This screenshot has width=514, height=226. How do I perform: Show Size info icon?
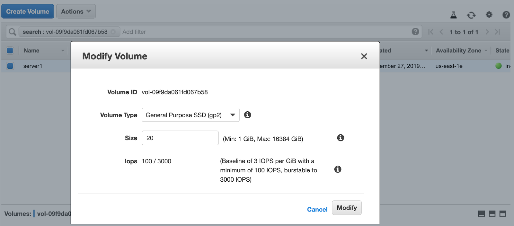341,138
